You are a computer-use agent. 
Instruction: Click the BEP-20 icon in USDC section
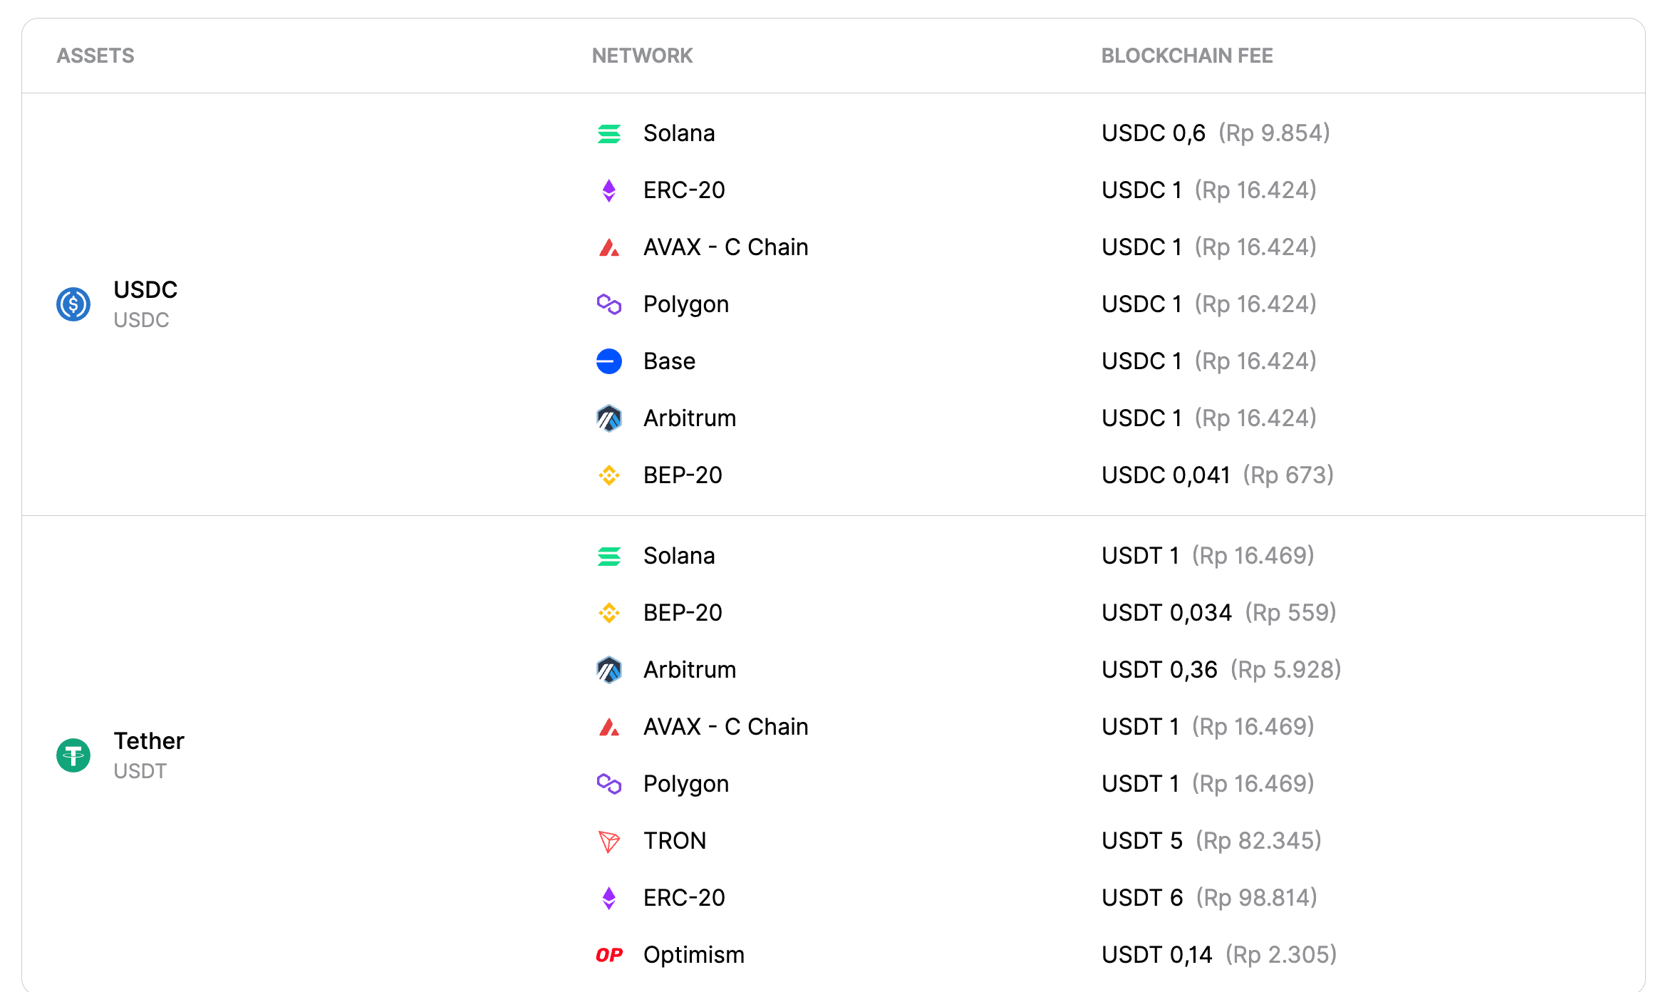(609, 475)
